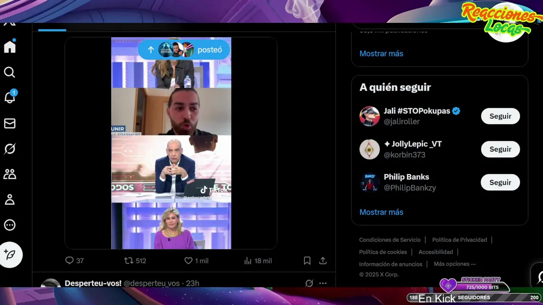543x305 pixels.
Task: Expand 'Más opciones' footer menu
Action: tap(455, 264)
